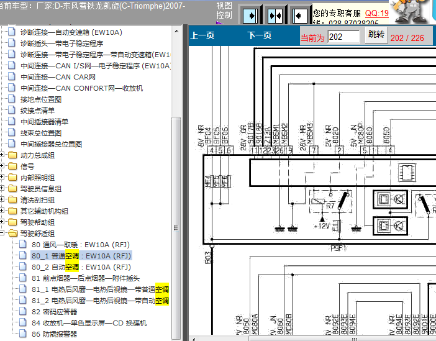Select 驾驶帮助组 folder icon
The width and height of the screenshot is (436, 341).
coord(12,222)
